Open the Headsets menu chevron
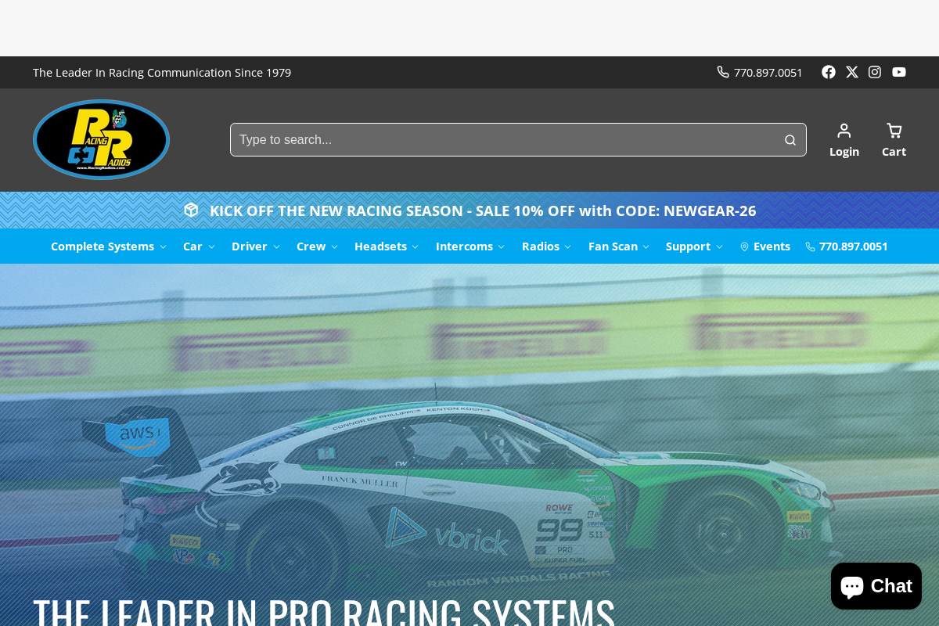 pos(415,246)
